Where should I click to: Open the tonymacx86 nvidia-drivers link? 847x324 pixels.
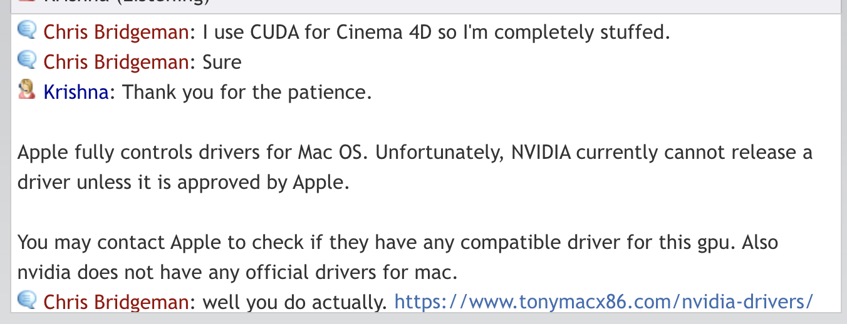[603, 302]
